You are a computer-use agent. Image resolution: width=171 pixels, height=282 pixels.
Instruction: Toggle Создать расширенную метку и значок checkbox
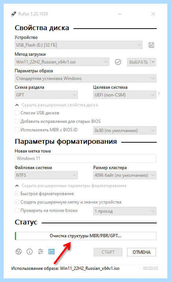click(x=17, y=202)
